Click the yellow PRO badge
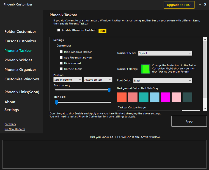Screen dimensions: 209x170 pos(102,31)
